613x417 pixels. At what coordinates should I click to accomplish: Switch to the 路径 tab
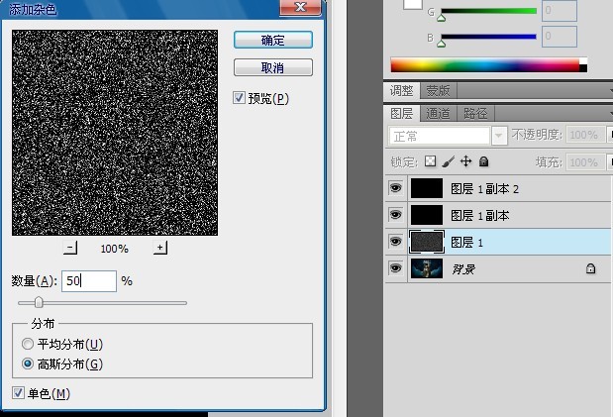point(475,114)
